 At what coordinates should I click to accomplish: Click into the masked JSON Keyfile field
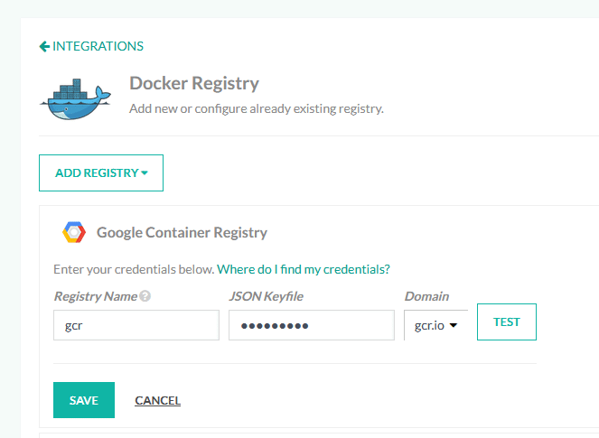(312, 325)
